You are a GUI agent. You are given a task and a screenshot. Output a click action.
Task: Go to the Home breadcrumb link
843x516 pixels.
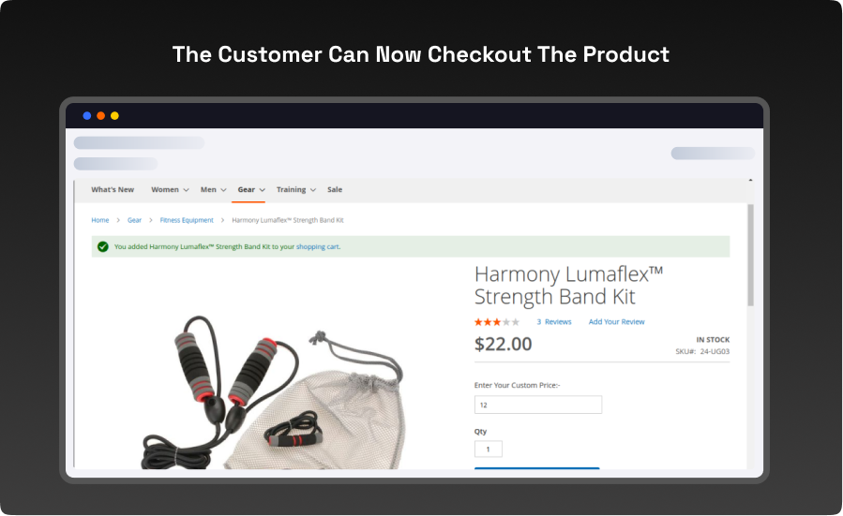click(100, 220)
